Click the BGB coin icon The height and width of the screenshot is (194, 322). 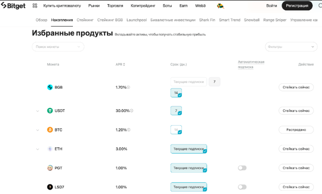point(50,87)
